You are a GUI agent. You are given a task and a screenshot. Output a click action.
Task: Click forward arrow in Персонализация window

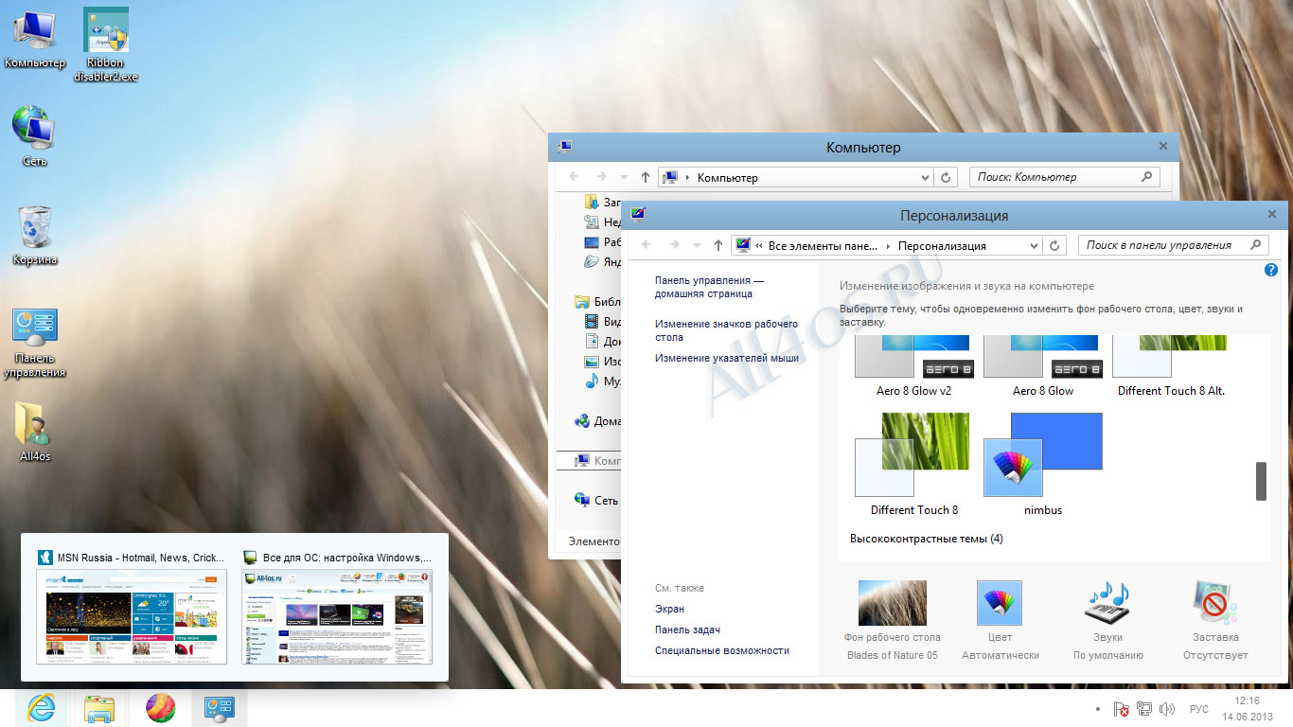[x=675, y=245]
